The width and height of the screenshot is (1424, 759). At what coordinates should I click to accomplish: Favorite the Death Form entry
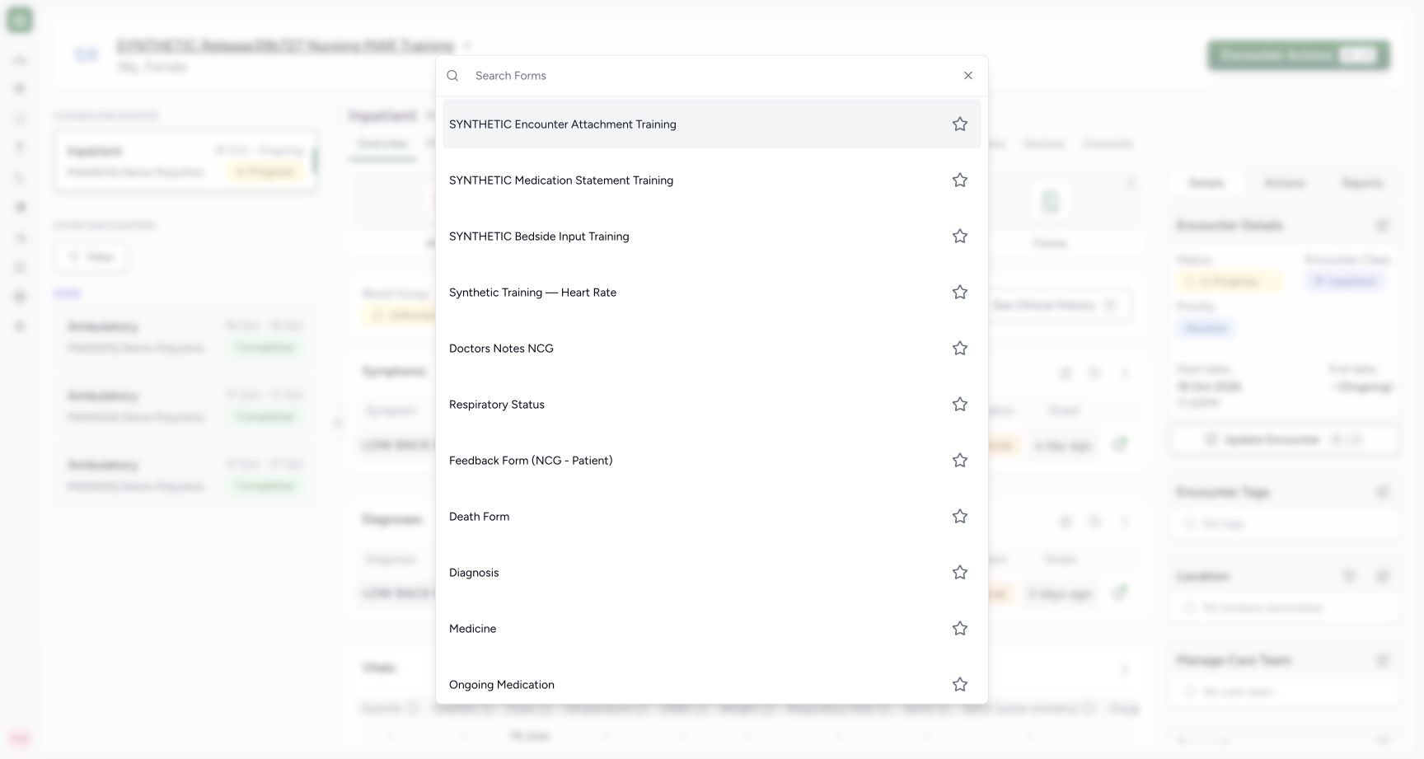959,517
